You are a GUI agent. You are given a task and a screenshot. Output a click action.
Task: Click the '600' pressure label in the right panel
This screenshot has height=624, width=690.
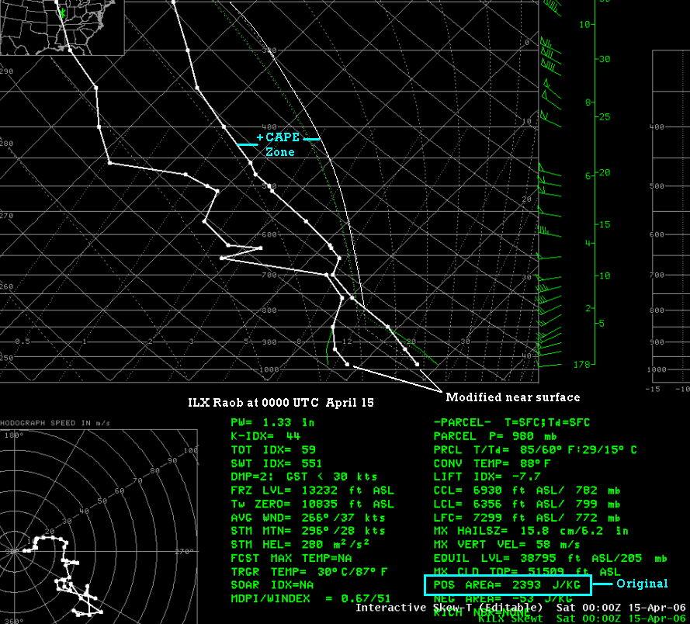coord(657,234)
